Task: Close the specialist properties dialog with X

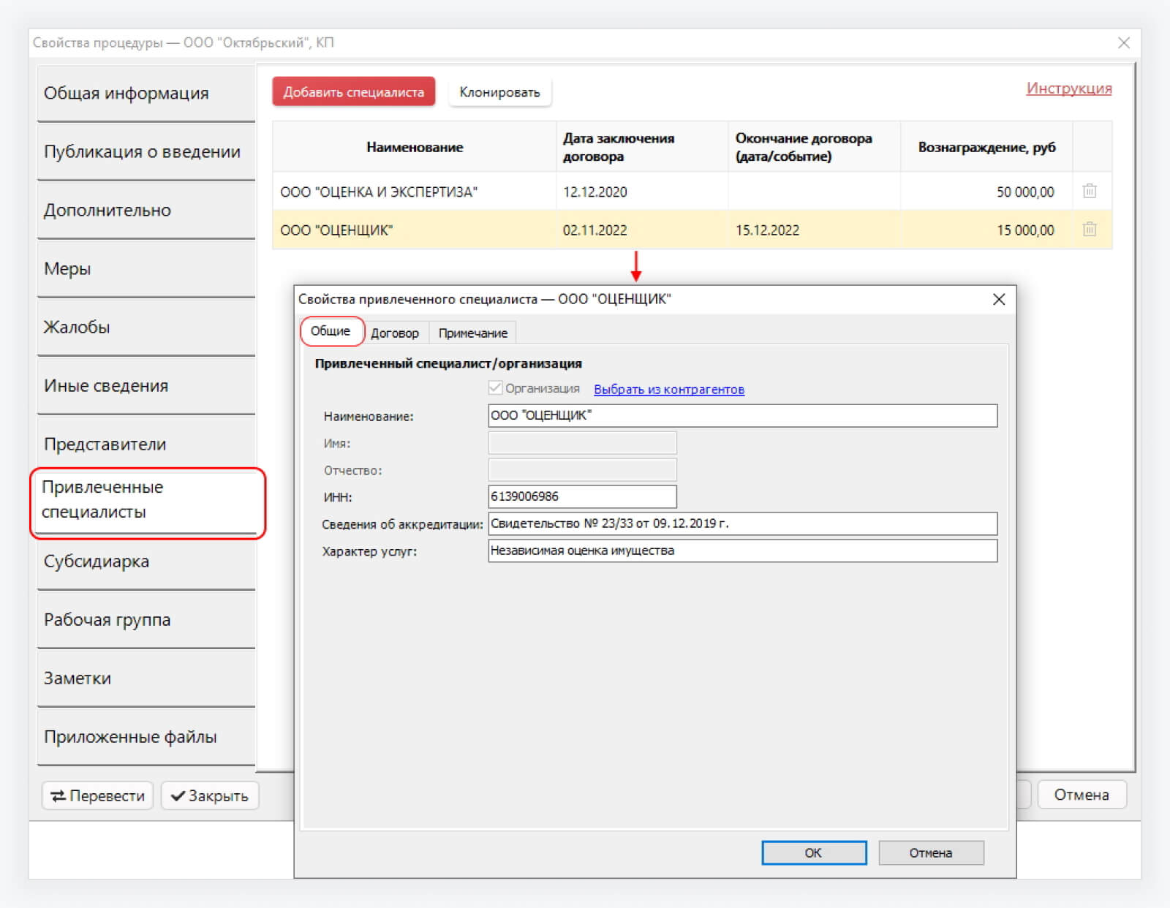Action: [999, 299]
